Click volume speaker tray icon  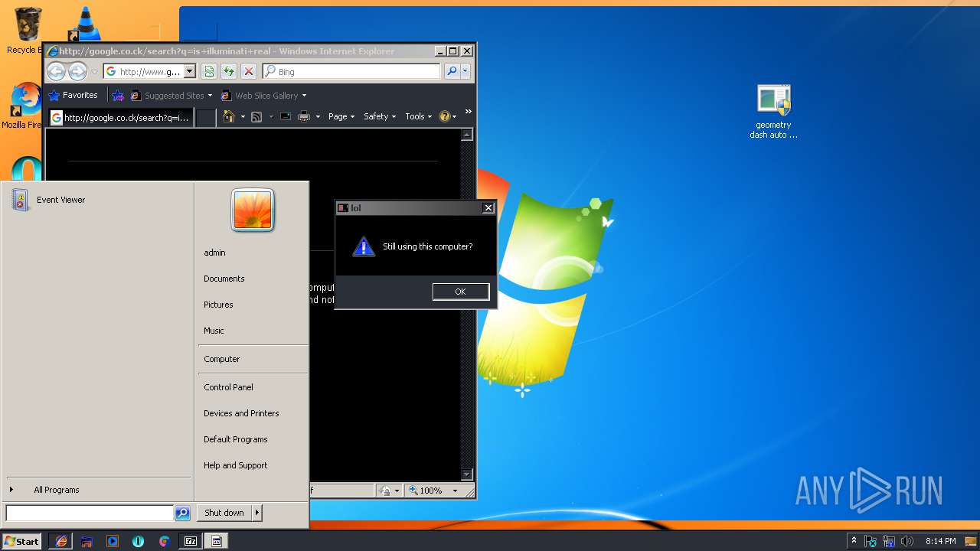(x=907, y=541)
